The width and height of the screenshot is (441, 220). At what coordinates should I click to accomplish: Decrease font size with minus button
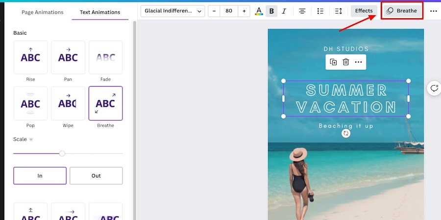coord(214,11)
